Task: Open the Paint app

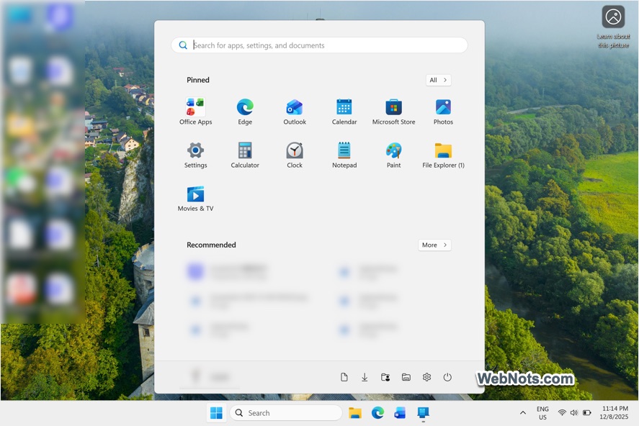Action: (x=393, y=155)
